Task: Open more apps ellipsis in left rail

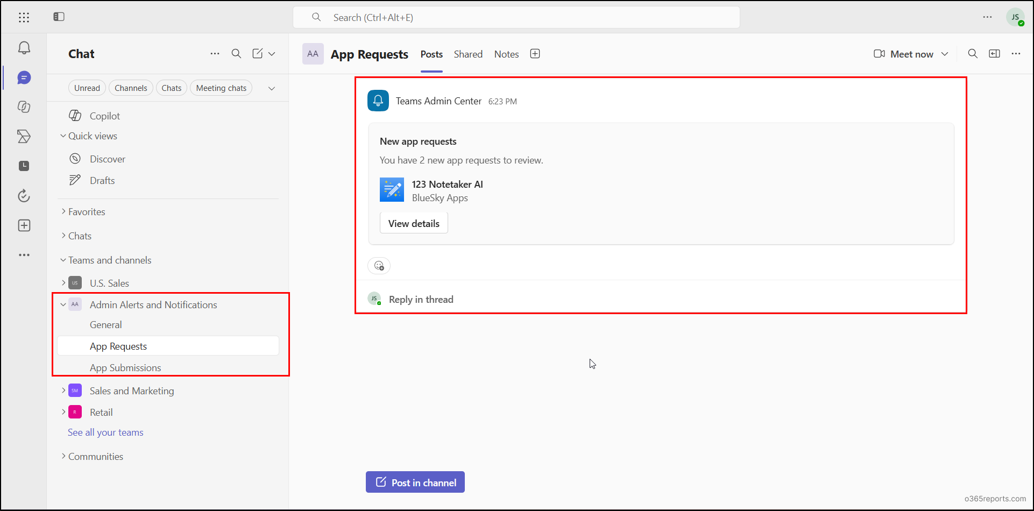Action: tap(24, 255)
